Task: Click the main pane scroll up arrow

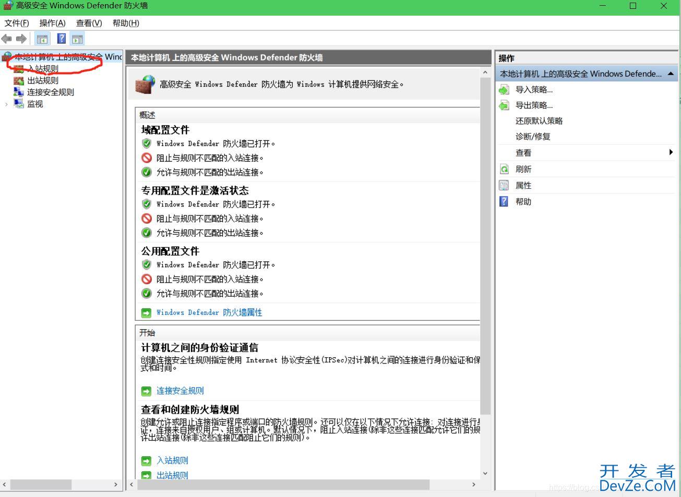Action: [485, 72]
